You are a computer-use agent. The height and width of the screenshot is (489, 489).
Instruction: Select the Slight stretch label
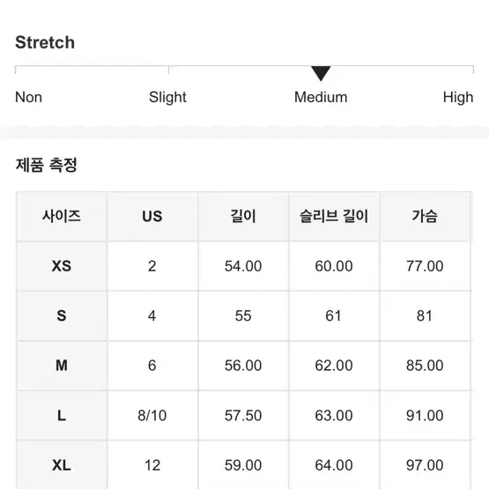(167, 98)
